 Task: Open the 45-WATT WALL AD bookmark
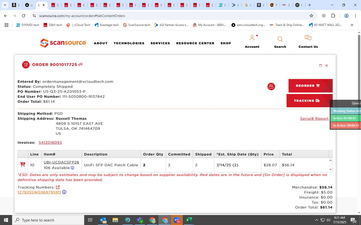pyautogui.click(x=325, y=25)
